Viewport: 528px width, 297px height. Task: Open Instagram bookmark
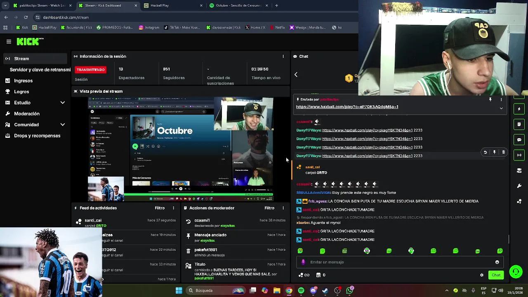(x=149, y=28)
